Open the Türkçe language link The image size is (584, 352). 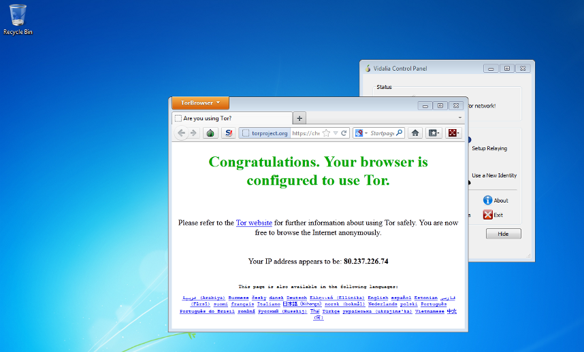[331, 311]
